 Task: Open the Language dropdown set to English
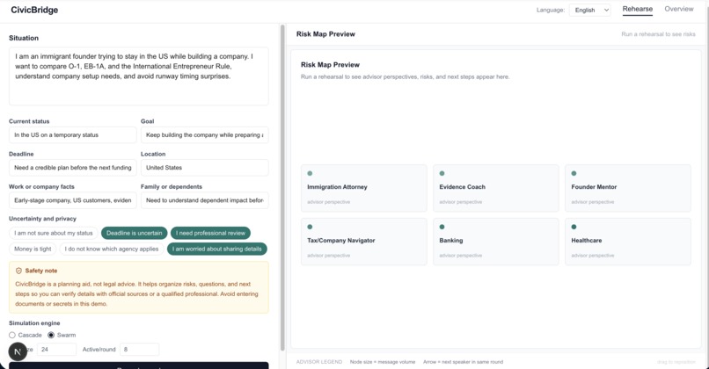tap(590, 10)
